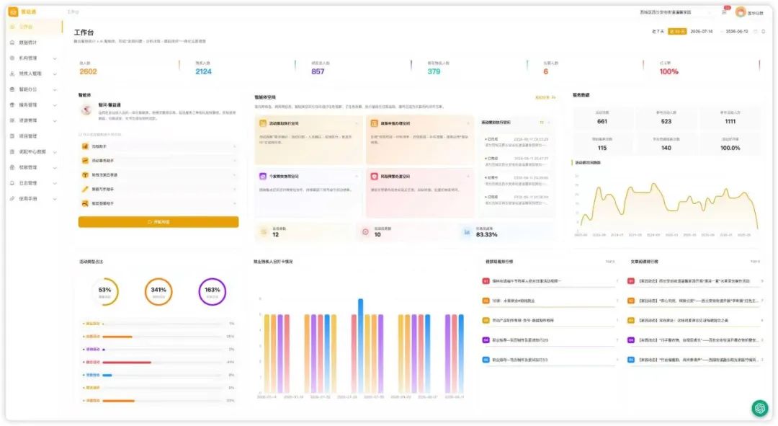Click the calendar icon beside the date range
This screenshot has height=426, width=778.
click(x=755, y=31)
